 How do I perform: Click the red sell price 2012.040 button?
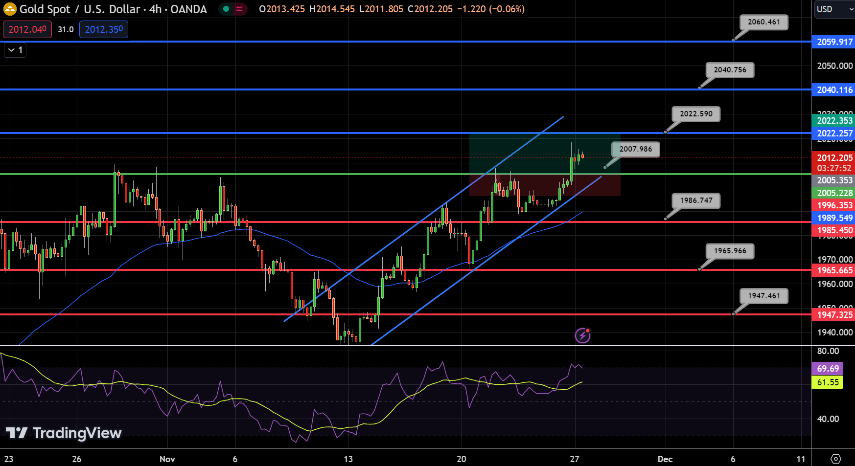pyautogui.click(x=27, y=29)
